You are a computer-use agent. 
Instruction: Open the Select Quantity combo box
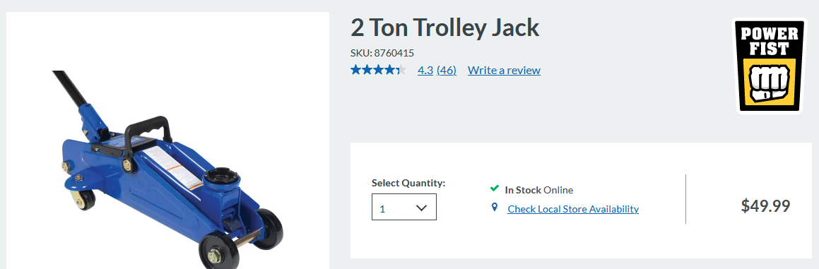point(403,207)
